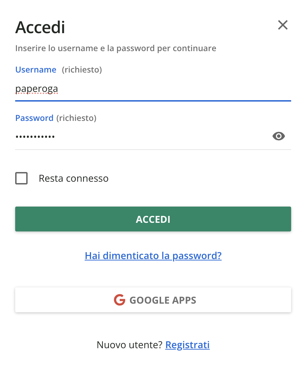Focus the Password input field

point(138,137)
